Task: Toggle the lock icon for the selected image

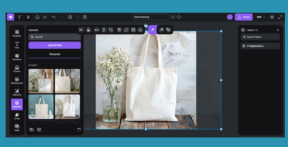Action: point(140,30)
